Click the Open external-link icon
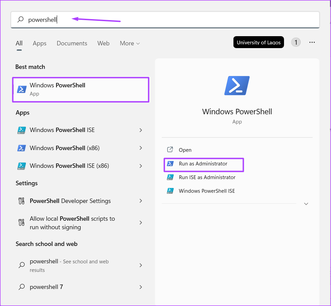Viewport: 331px width, 306px height. pyautogui.click(x=170, y=150)
